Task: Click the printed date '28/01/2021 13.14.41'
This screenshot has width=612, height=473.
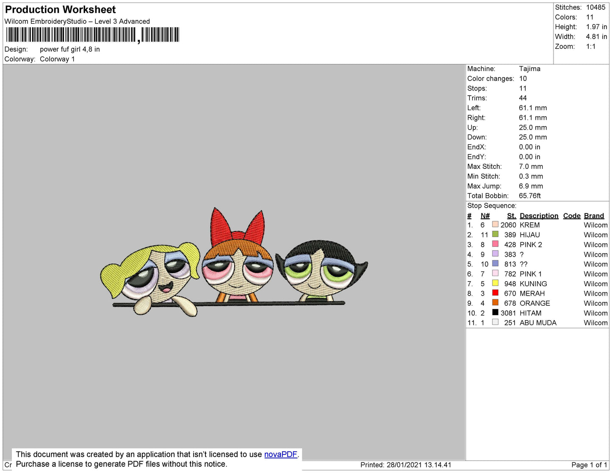Action: point(419,465)
